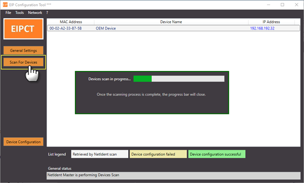Screen dimensions: 304x183
Task: Click IP address 192.168.192.32
Action: pyautogui.click(x=262, y=28)
